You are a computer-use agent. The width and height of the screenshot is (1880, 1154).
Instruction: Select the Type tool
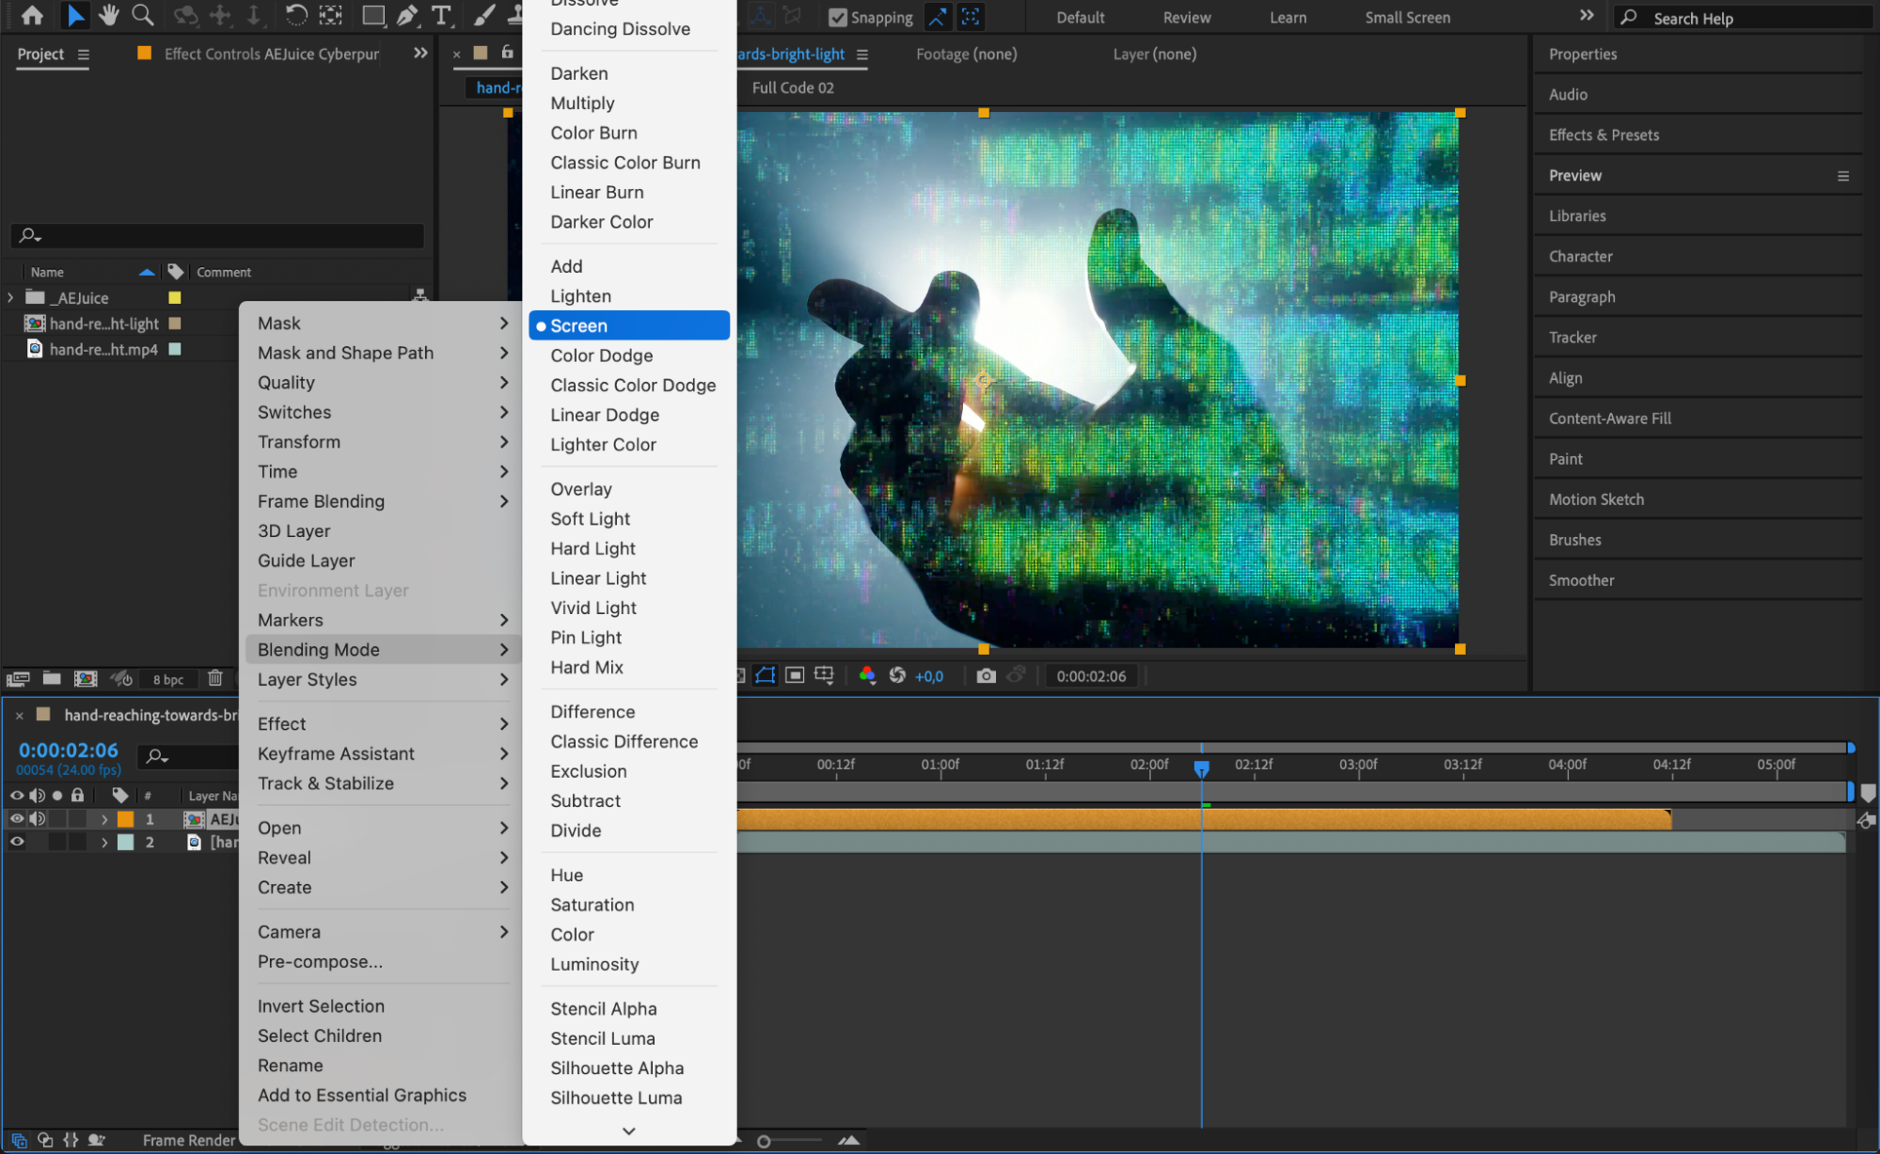(x=440, y=15)
